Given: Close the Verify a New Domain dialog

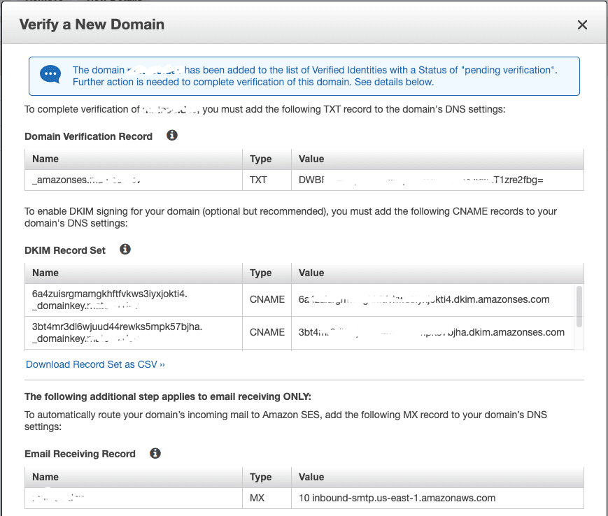Looking at the screenshot, I should pyautogui.click(x=581, y=25).
